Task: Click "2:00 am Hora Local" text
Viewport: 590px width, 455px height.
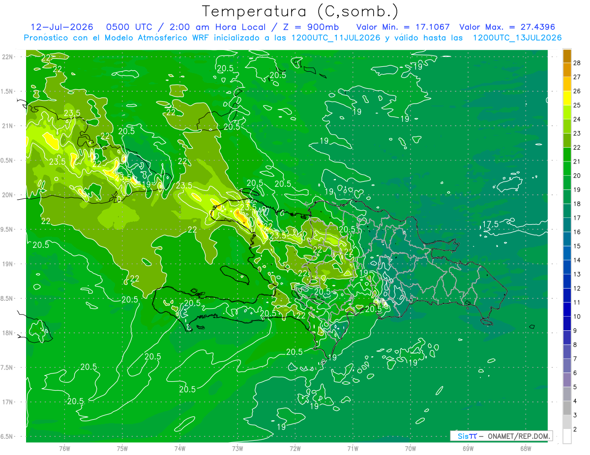Action: pyautogui.click(x=217, y=27)
